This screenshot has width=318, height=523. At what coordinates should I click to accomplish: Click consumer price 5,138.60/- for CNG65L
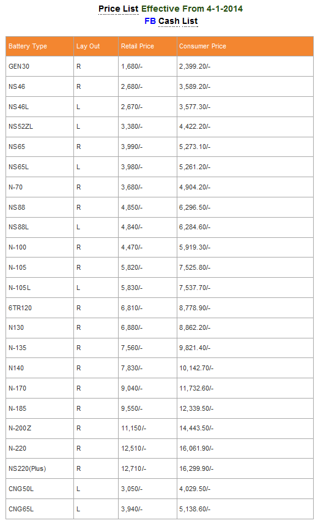[195, 510]
